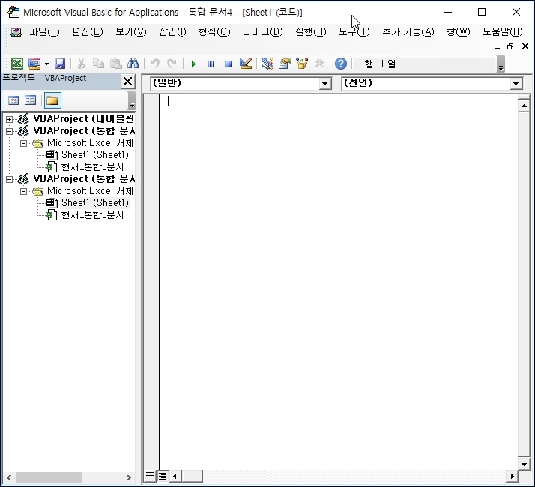535x487 pixels.
Task: Switch to Procedure View button
Action: click(149, 475)
